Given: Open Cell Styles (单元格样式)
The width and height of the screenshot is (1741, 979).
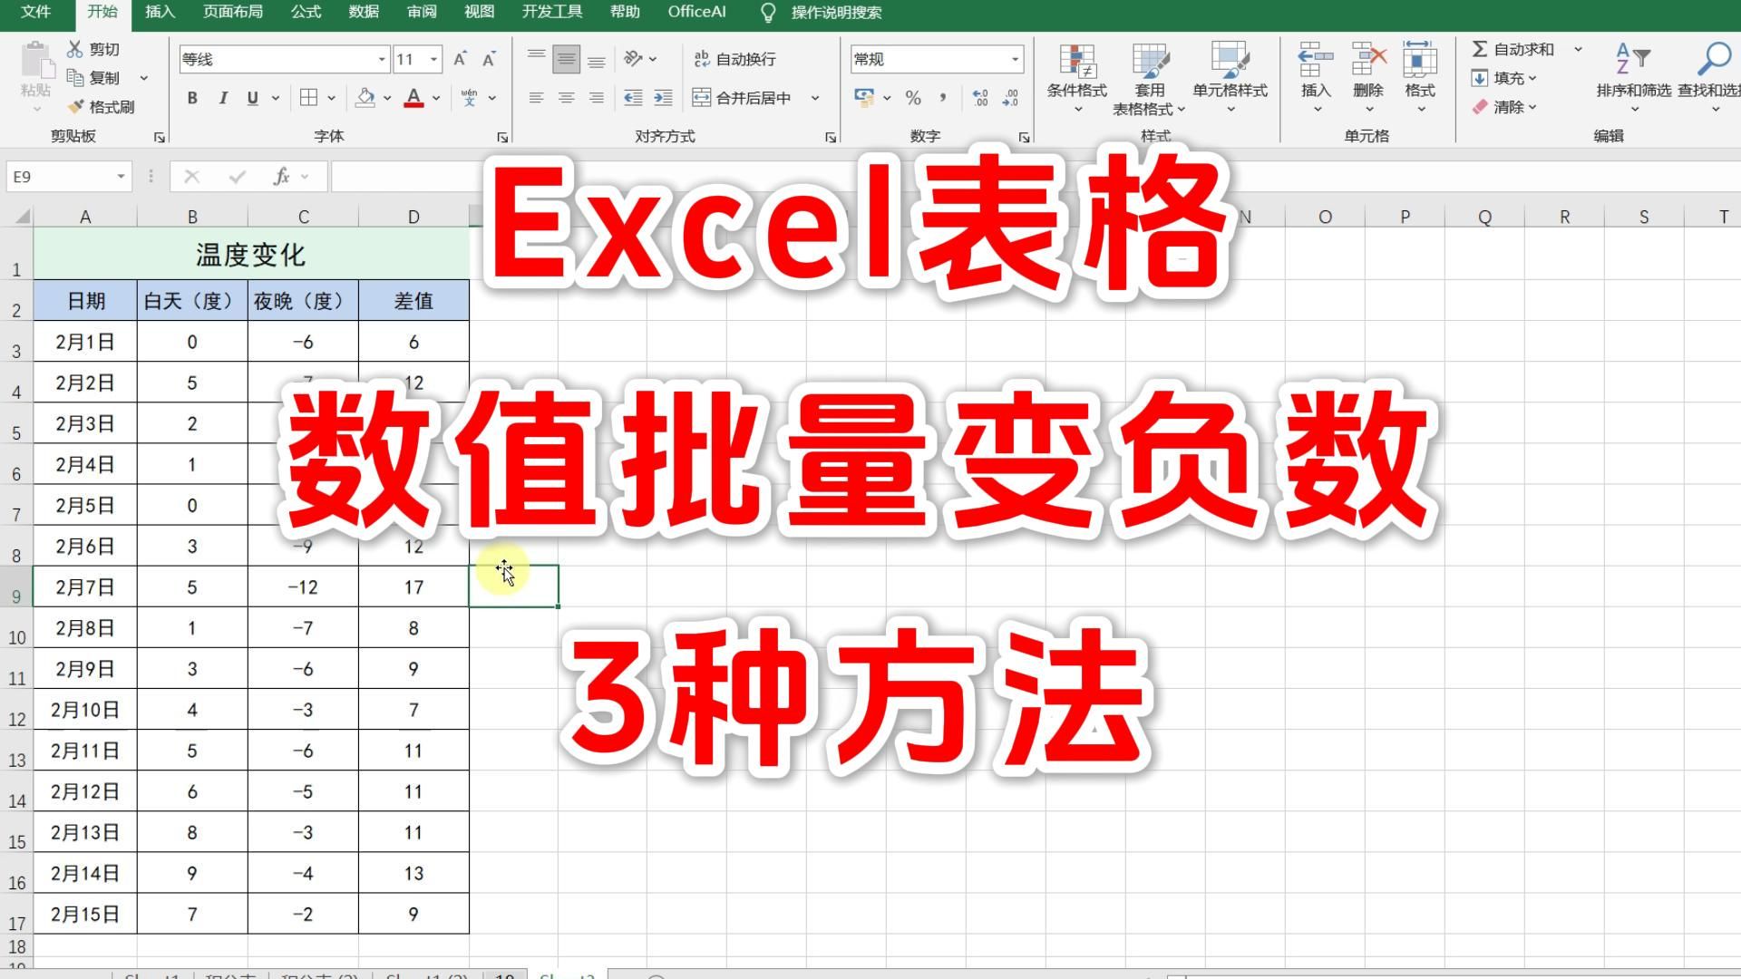Looking at the screenshot, I should 1230,77.
